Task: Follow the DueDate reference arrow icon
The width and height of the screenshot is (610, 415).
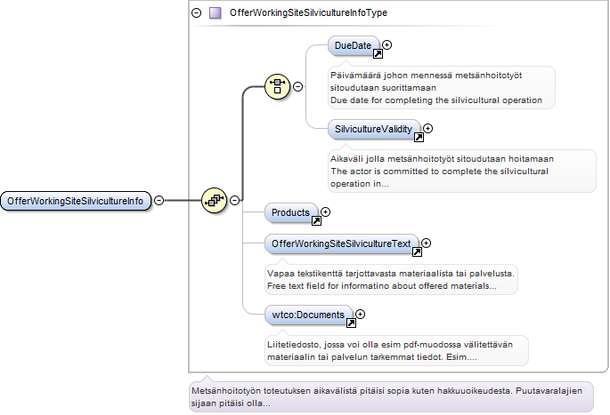Action: pos(378,54)
